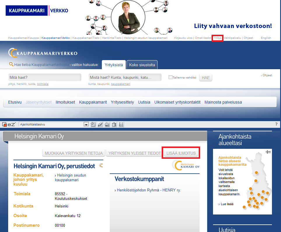Click the Finland map with orange dots
The width and height of the screenshot is (281, 232).
258,181
